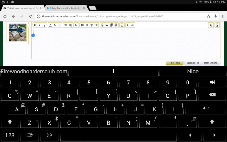The height and width of the screenshot is (142, 227).
Task: Redo the last edit in the editor
Action: 133,25
